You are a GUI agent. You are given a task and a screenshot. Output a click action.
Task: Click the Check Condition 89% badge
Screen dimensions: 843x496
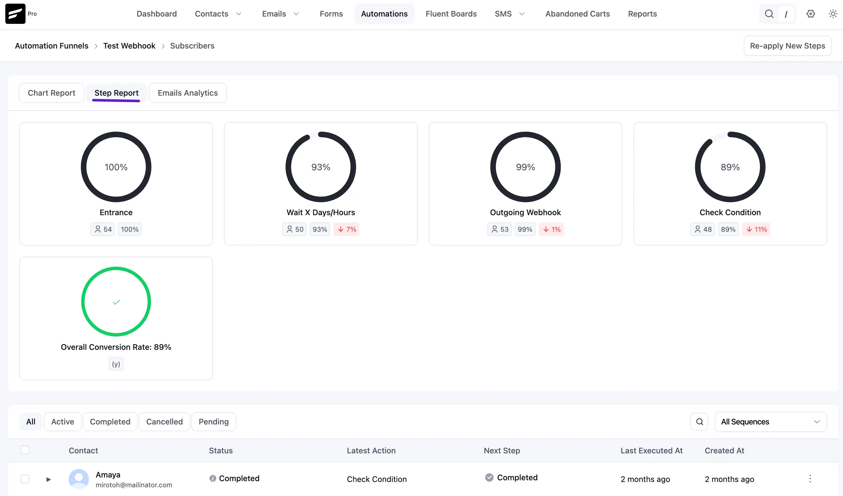pyautogui.click(x=728, y=229)
